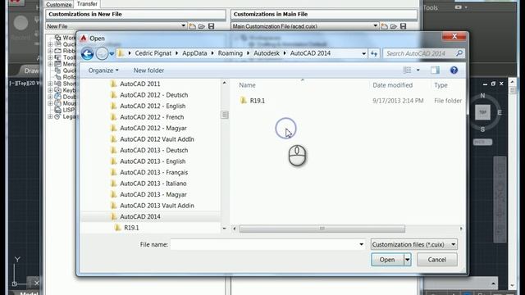525x295 pixels.
Task: Select AutoCAD 2012 - Magyar folder
Action: coord(153,128)
